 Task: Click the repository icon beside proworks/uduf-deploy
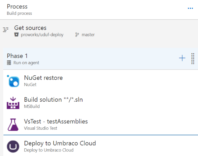(x=16, y=35)
